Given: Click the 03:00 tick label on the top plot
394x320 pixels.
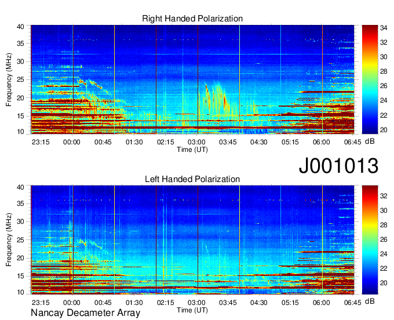Looking at the screenshot, I should 196,142.
